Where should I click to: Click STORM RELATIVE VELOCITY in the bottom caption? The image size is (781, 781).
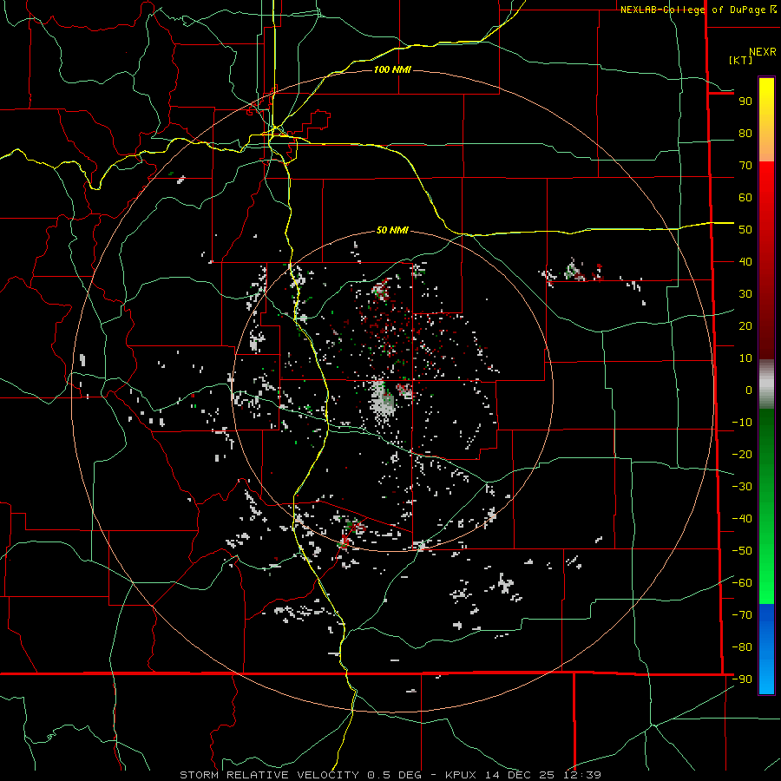pos(269,775)
